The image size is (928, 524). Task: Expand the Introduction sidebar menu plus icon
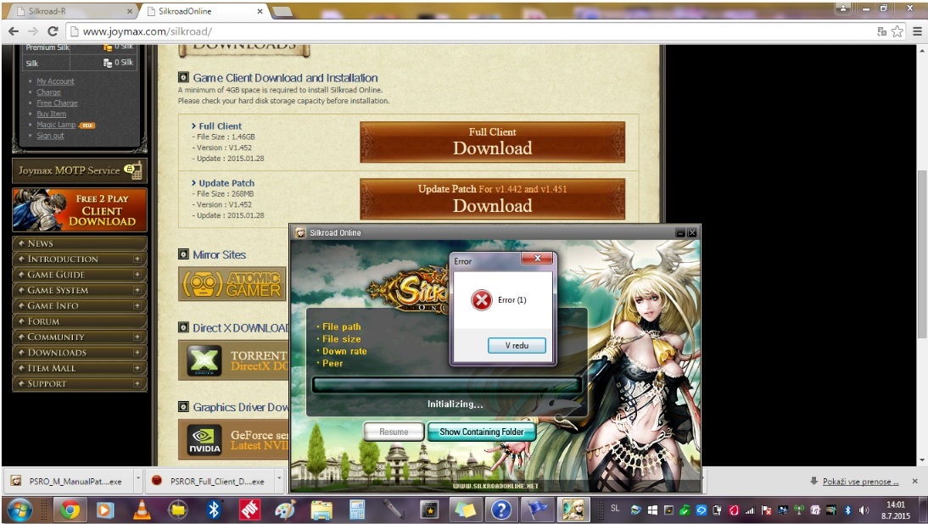click(137, 259)
